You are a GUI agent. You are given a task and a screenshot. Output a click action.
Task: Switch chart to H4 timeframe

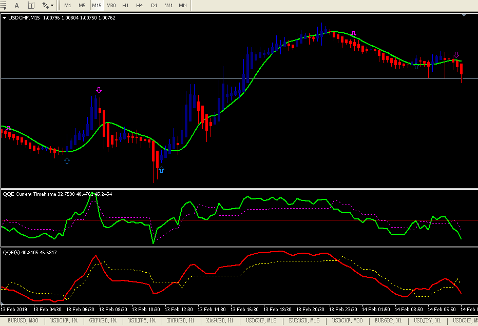139,5
